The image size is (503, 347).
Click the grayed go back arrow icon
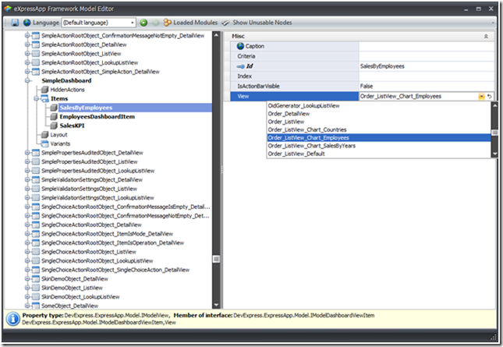(x=155, y=23)
